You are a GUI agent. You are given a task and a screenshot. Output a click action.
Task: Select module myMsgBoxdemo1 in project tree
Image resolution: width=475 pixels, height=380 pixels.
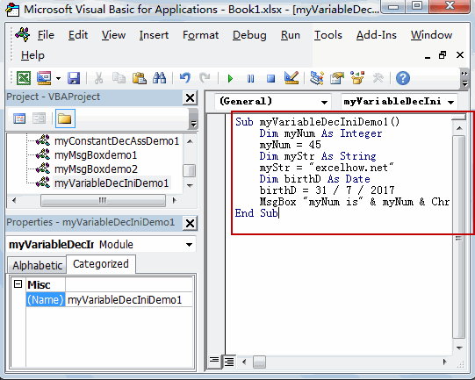tap(96, 155)
